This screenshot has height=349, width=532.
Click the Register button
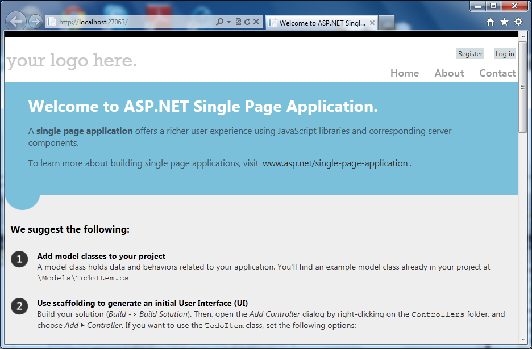470,53
